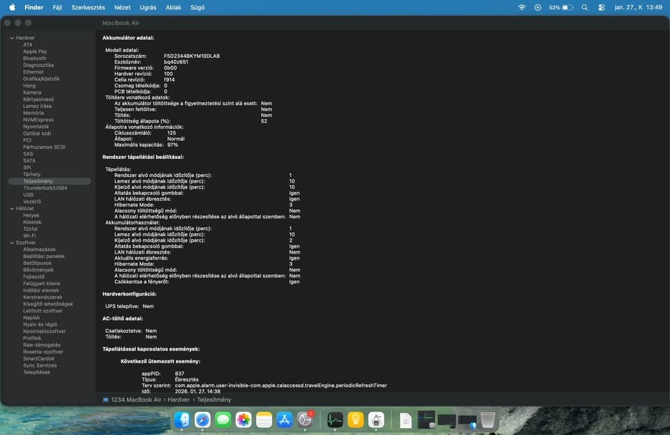
Task: Select Alkalmazások under Szoftver
Action: point(39,250)
